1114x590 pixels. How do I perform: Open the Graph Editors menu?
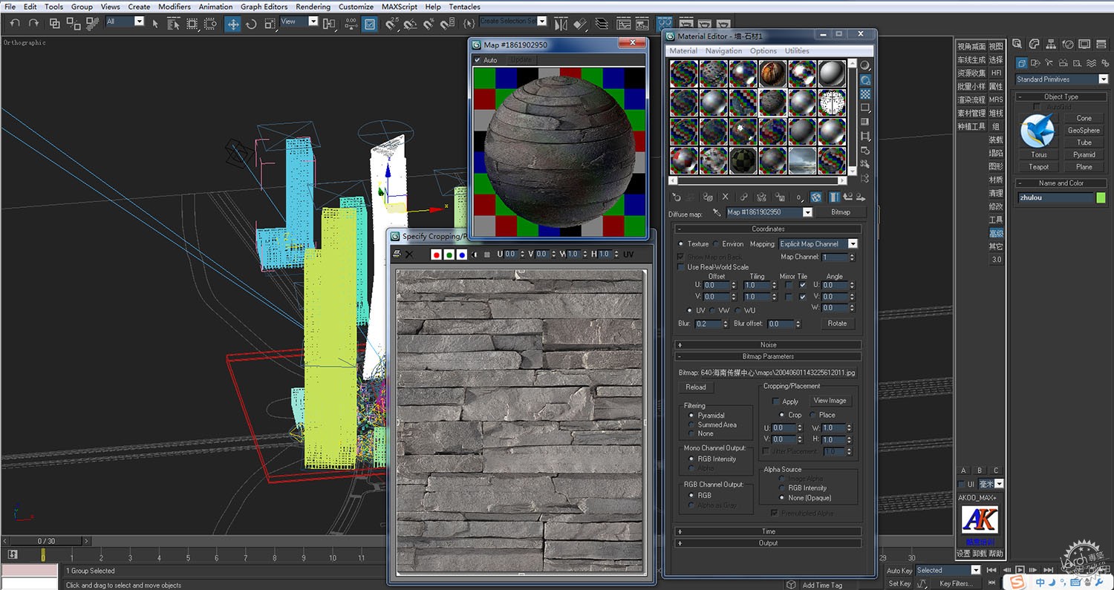[x=264, y=7]
